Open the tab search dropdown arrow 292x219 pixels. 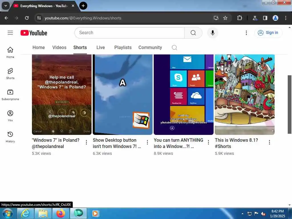click(6, 6)
